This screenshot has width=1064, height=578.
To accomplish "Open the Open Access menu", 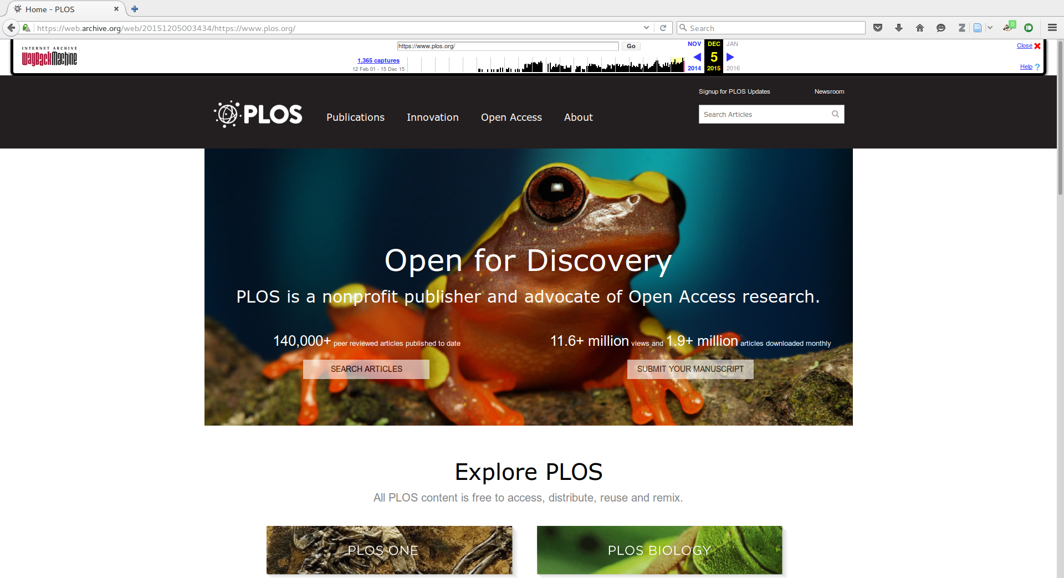I will click(x=511, y=117).
